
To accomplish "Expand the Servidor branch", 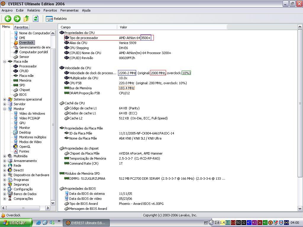I will click(x=5, y=104).
